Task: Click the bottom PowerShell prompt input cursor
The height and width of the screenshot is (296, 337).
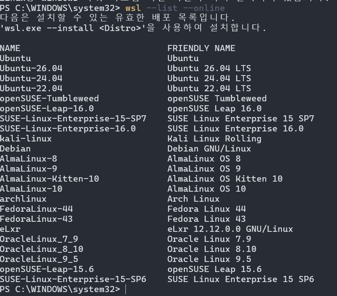Action: click(x=126, y=289)
